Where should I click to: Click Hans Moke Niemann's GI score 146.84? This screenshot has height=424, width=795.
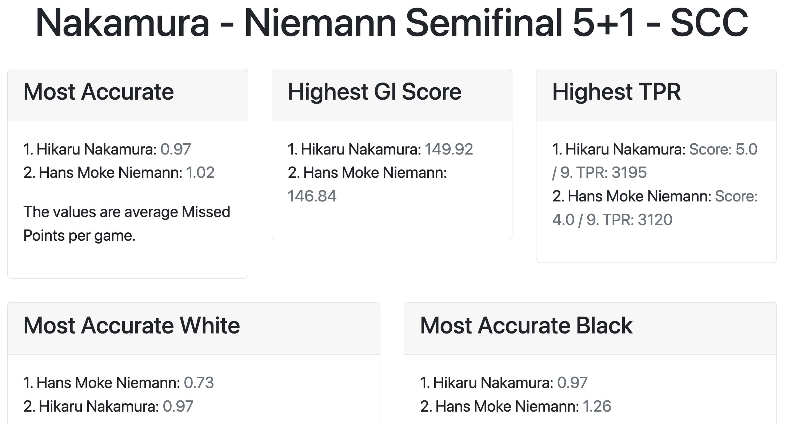click(312, 196)
